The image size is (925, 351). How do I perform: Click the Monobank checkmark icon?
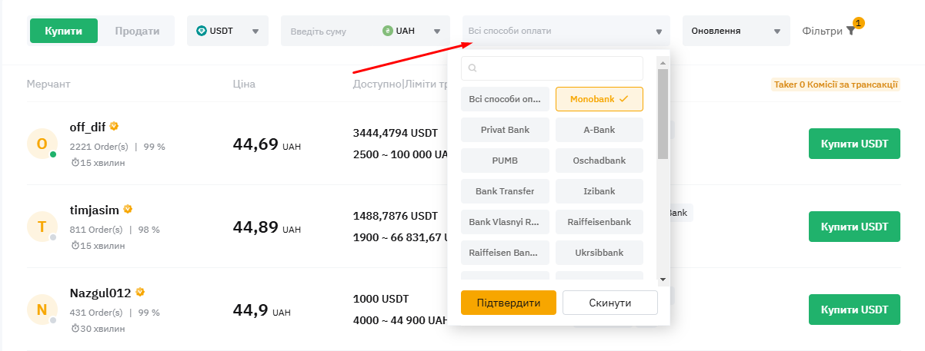(624, 99)
